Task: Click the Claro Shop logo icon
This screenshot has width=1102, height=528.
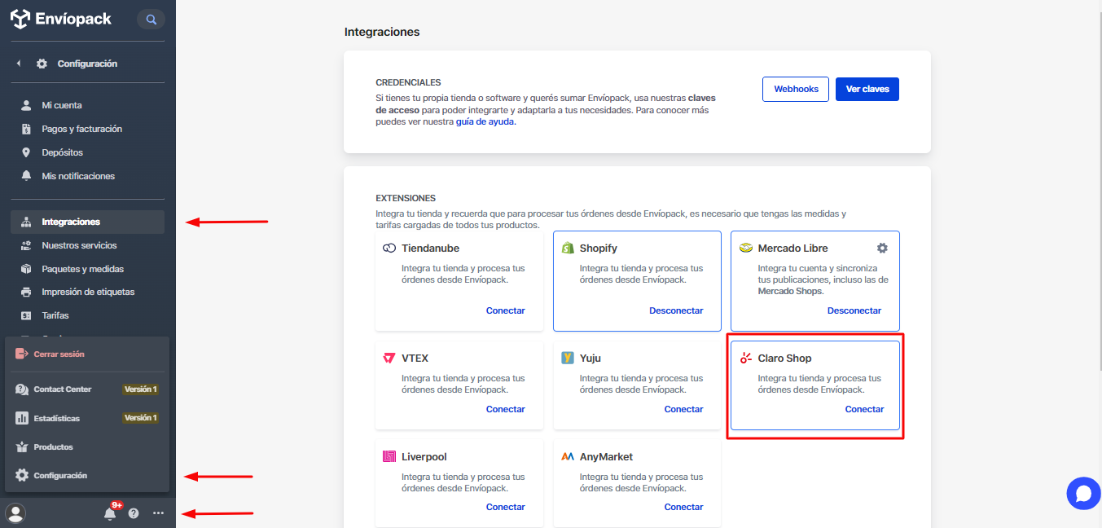Action: [745, 358]
